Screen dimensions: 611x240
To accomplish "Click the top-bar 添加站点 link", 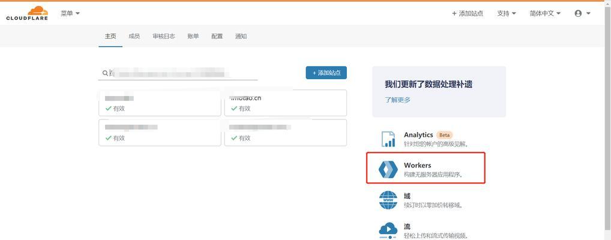I will pos(468,13).
